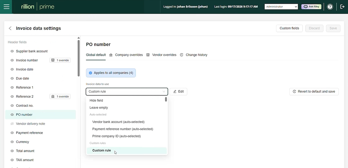Select Leave empty option in dropdown
Viewport: 348px width, 168px height.
click(127, 108)
